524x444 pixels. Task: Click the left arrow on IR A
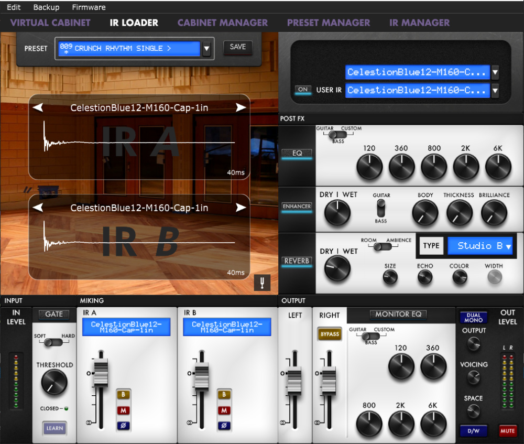click(38, 108)
